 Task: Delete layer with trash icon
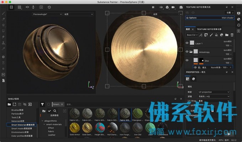pyautogui.click(x=232, y=35)
